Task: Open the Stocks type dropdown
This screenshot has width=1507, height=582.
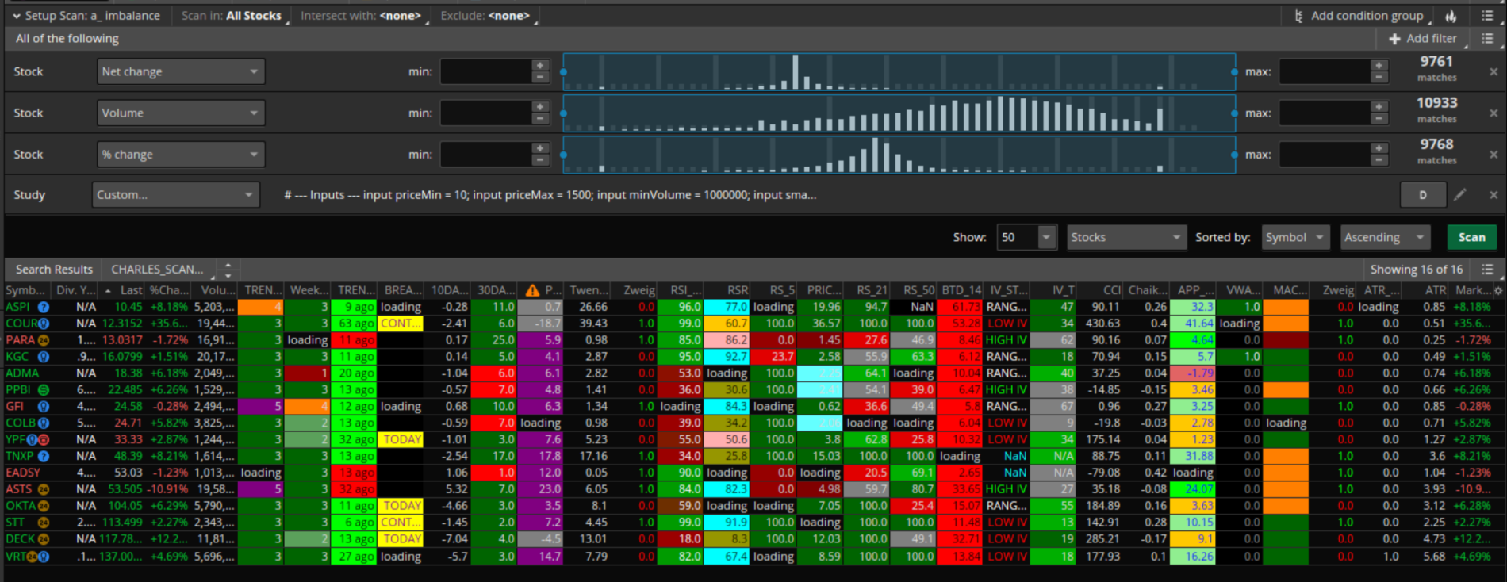Action: 1126,237
